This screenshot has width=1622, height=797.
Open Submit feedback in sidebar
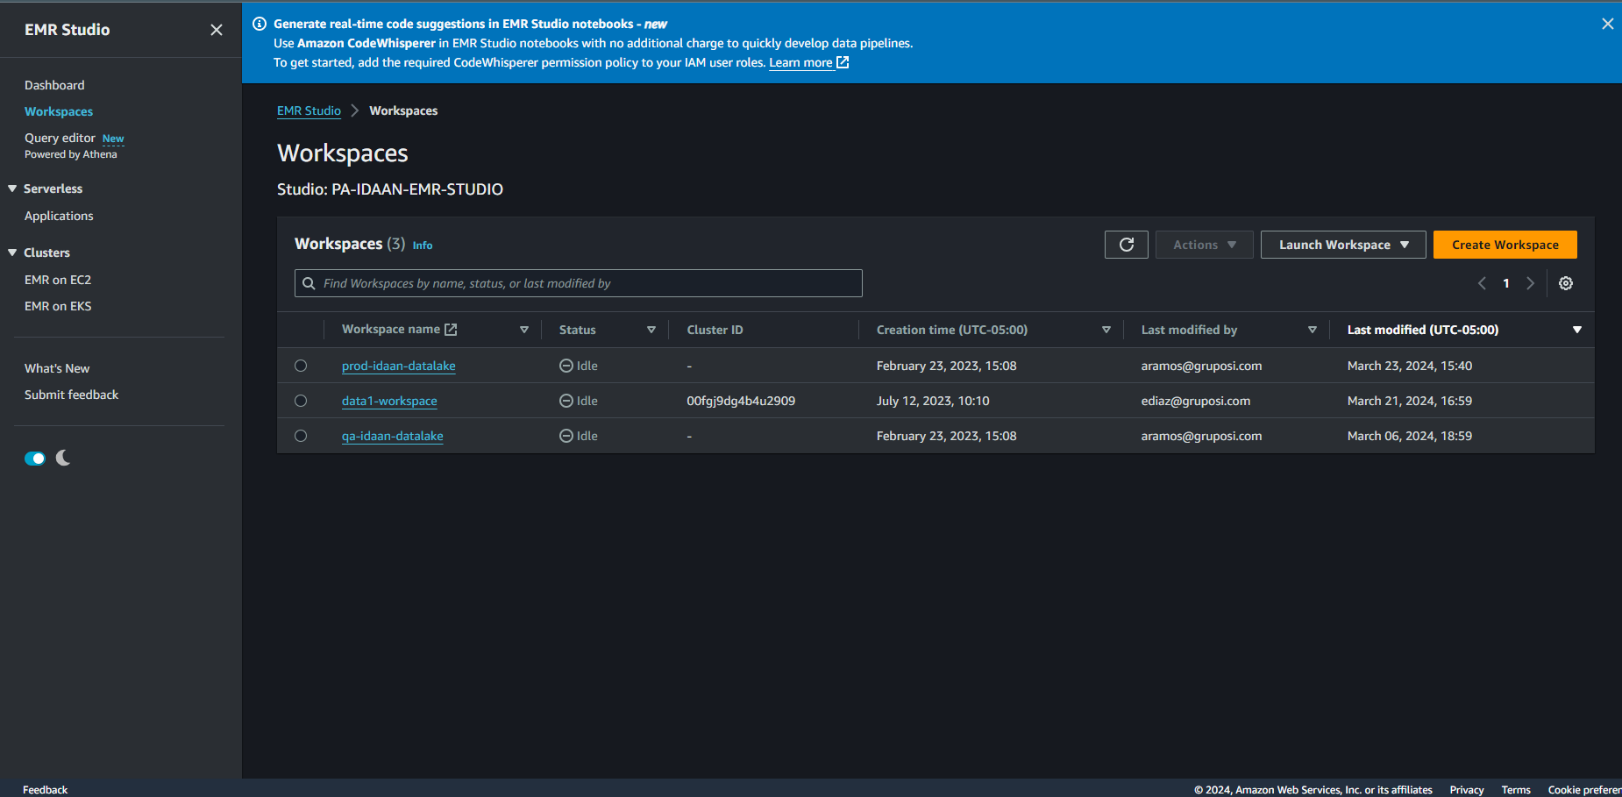[71, 395]
